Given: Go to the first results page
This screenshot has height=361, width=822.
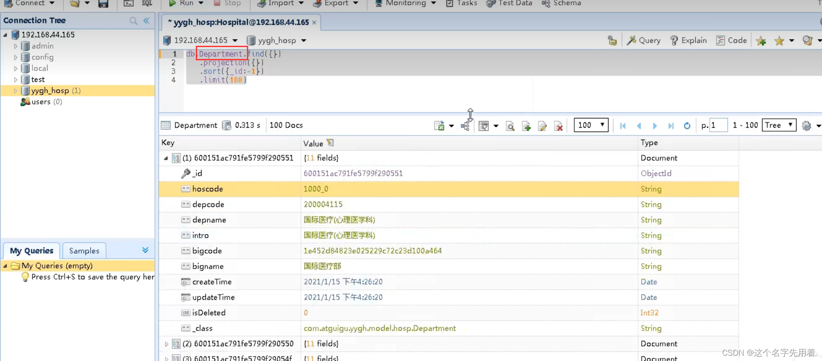Looking at the screenshot, I should pos(623,126).
